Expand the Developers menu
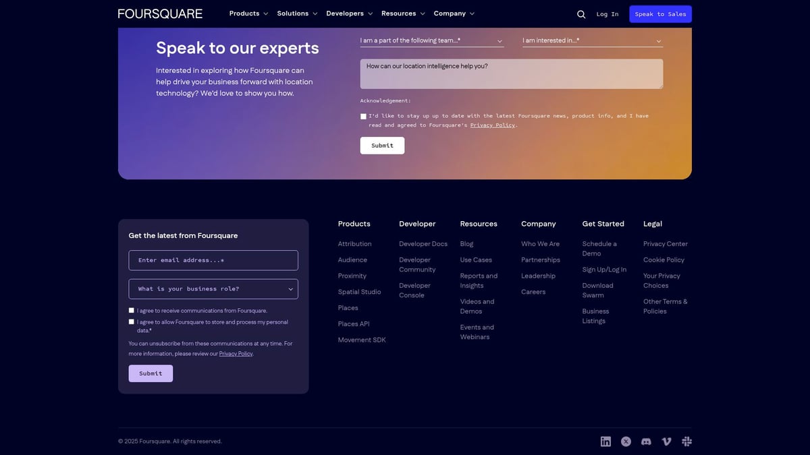This screenshot has width=810, height=455. [x=349, y=13]
